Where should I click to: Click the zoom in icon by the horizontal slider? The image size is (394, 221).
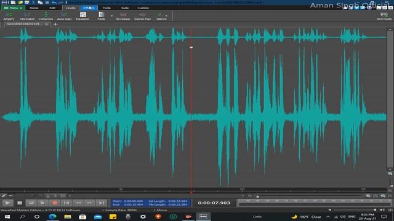(x=368, y=196)
